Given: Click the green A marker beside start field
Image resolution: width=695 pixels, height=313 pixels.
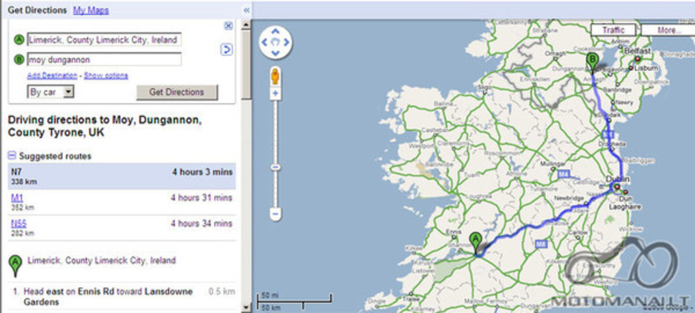Looking at the screenshot, I should click(19, 40).
